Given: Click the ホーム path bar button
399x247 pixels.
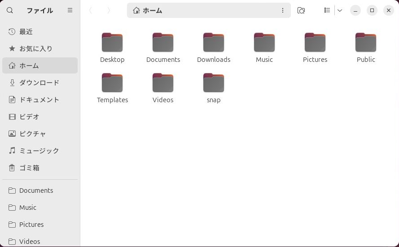Looking at the screenshot, I should 148,10.
